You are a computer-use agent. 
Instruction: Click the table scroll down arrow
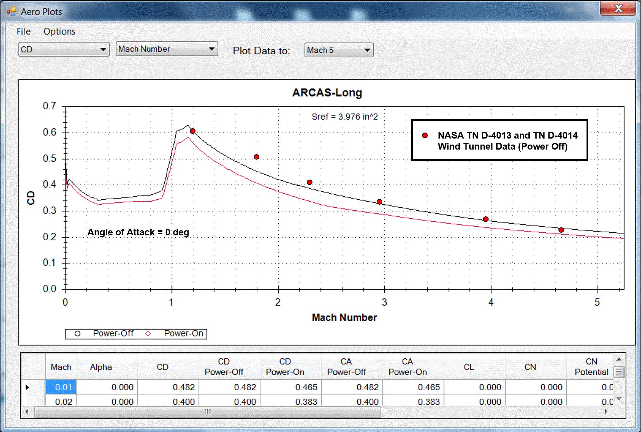coord(619,399)
